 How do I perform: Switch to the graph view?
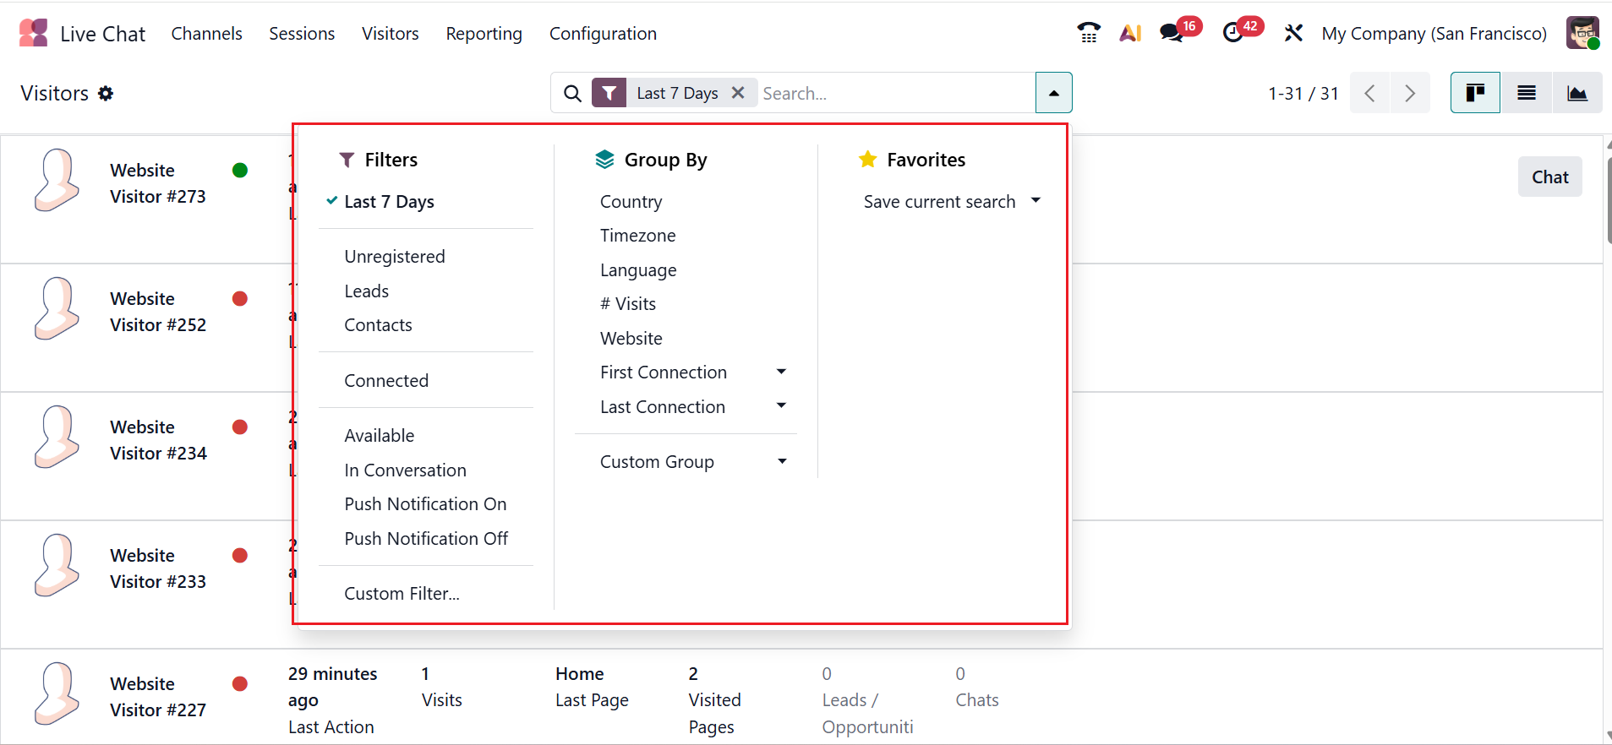pyautogui.click(x=1576, y=93)
